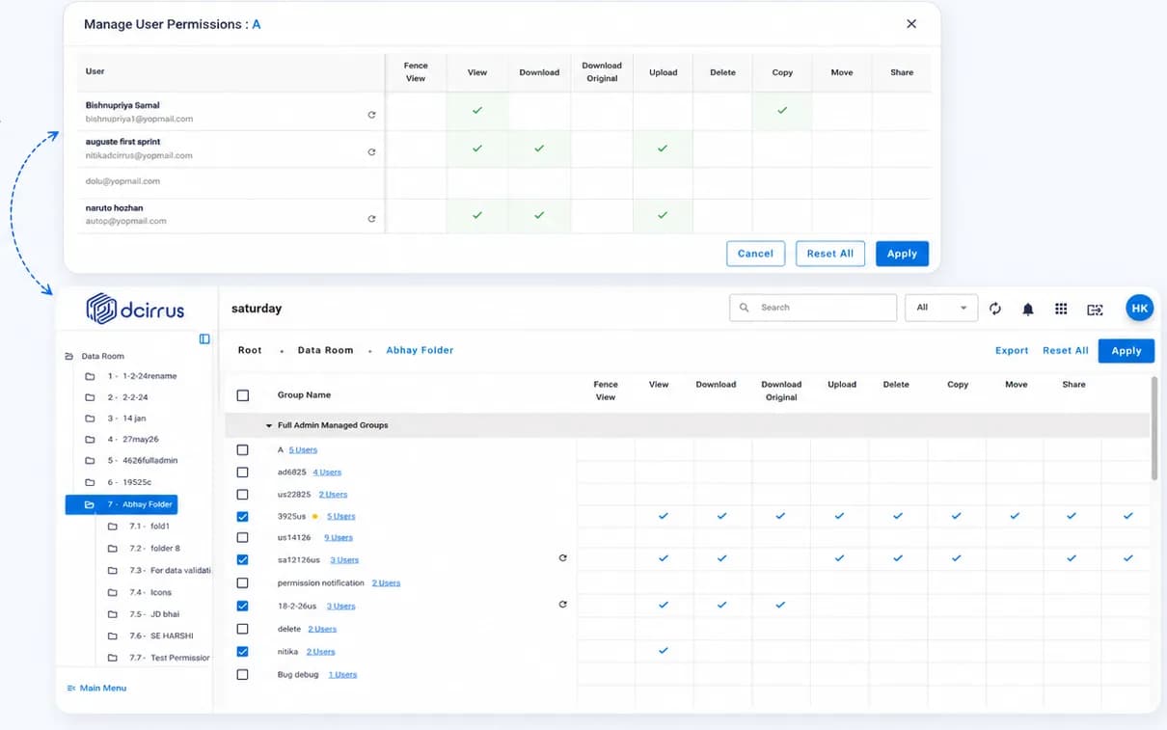The width and height of the screenshot is (1167, 730).
Task: Toggle View permission for Bishnupriya Samal
Action: tap(477, 111)
